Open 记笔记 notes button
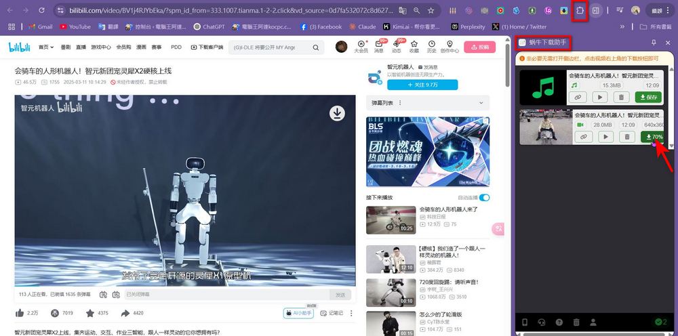This screenshot has width=678, height=336. 332,313
